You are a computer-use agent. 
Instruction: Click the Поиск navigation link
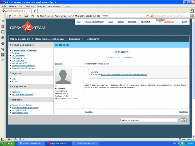(x=110, y=22)
